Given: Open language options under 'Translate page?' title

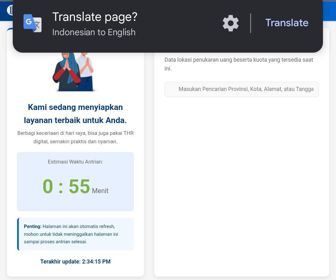Looking at the screenshot, I should click(x=94, y=32).
